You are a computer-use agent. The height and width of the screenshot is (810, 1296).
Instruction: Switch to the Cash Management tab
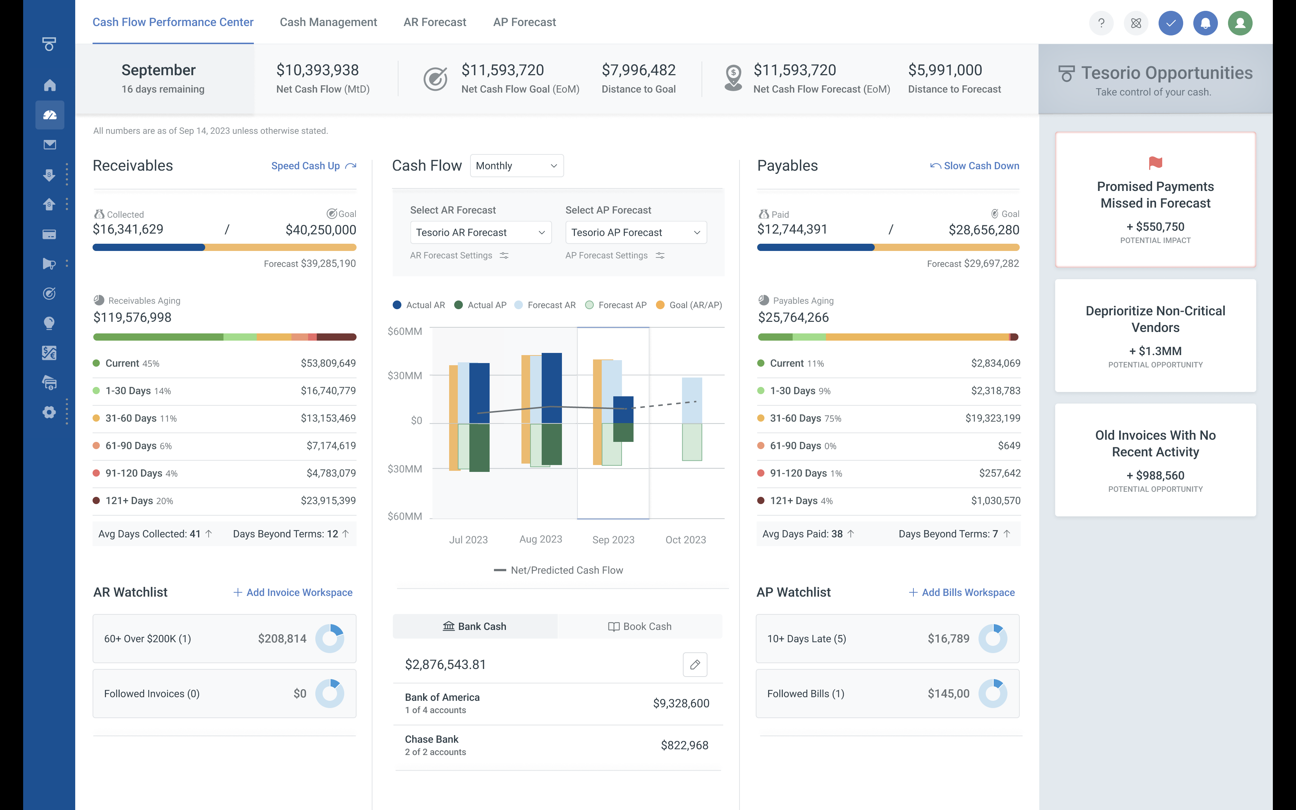pyautogui.click(x=328, y=22)
